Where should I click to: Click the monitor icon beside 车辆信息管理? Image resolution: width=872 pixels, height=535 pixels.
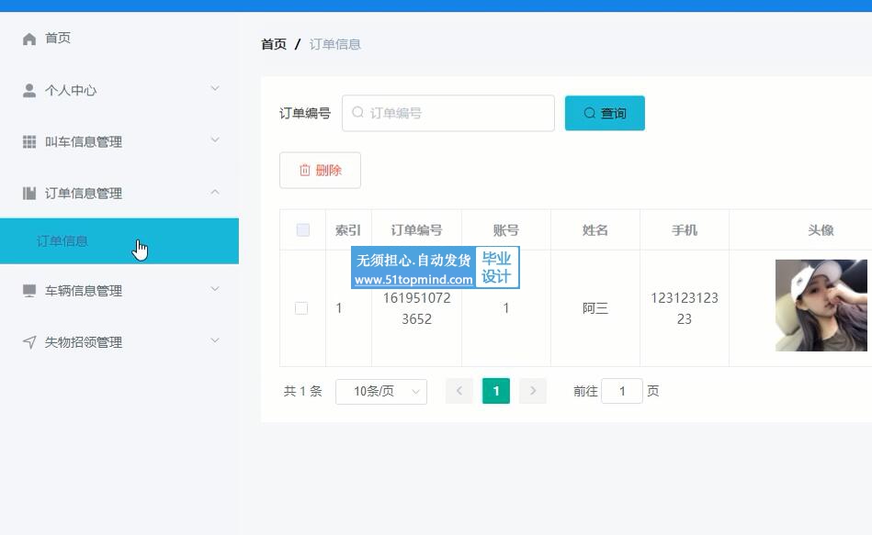[29, 291]
